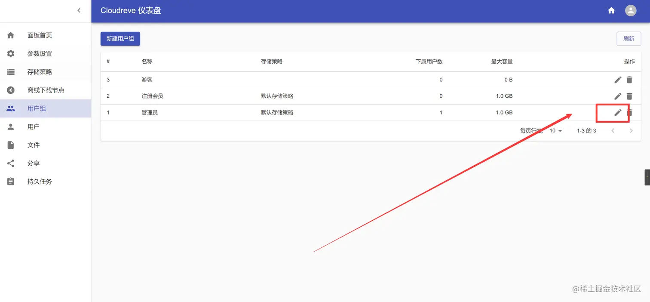Open 存储策略 menu item
The height and width of the screenshot is (302, 650).
(46, 72)
